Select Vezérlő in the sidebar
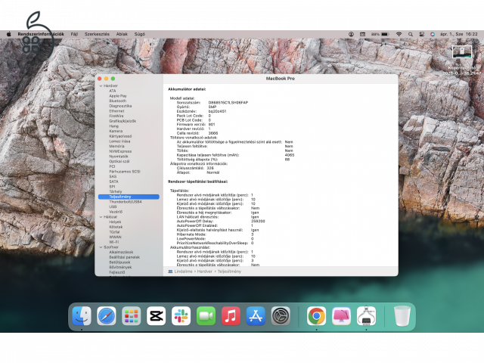The width and height of the screenshot is (484, 363). click(116, 212)
